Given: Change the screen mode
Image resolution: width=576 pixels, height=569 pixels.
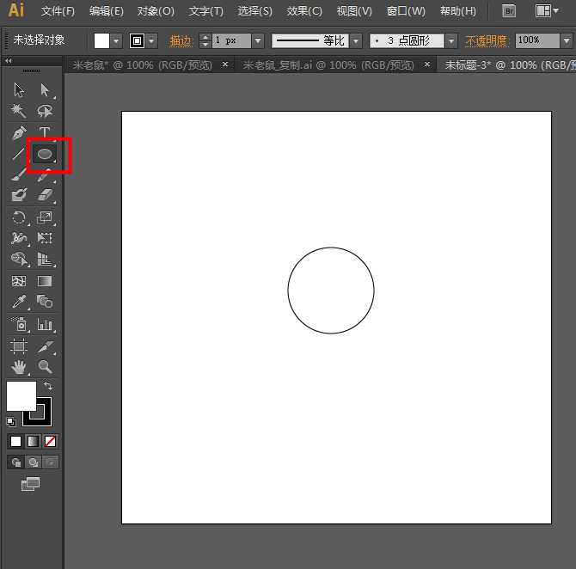Looking at the screenshot, I should tap(30, 484).
